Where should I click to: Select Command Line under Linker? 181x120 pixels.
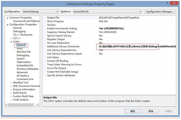25,79
